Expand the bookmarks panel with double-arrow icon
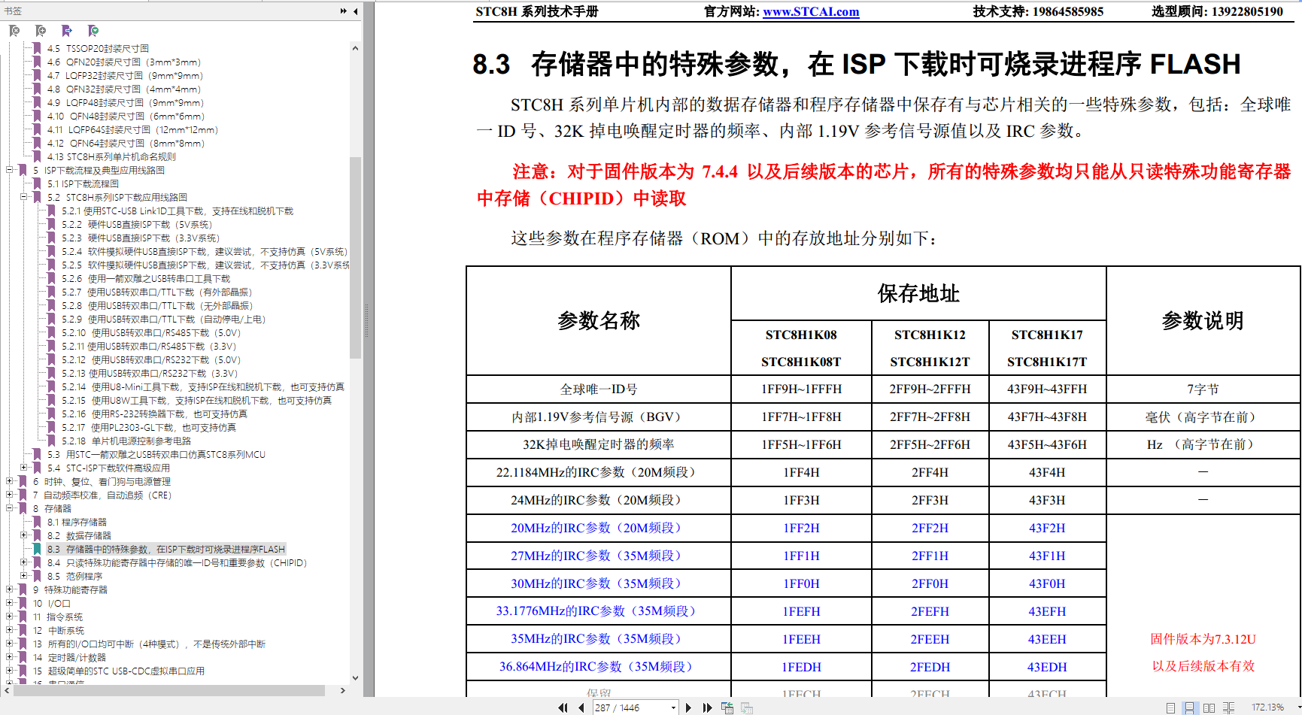1302x715 pixels. point(344,11)
